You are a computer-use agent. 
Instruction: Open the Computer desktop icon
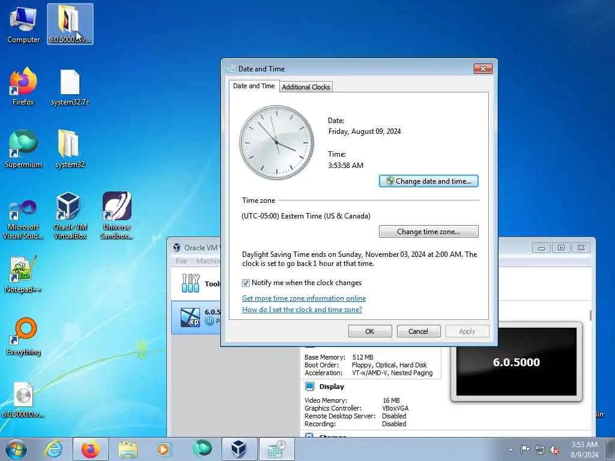pos(23,24)
